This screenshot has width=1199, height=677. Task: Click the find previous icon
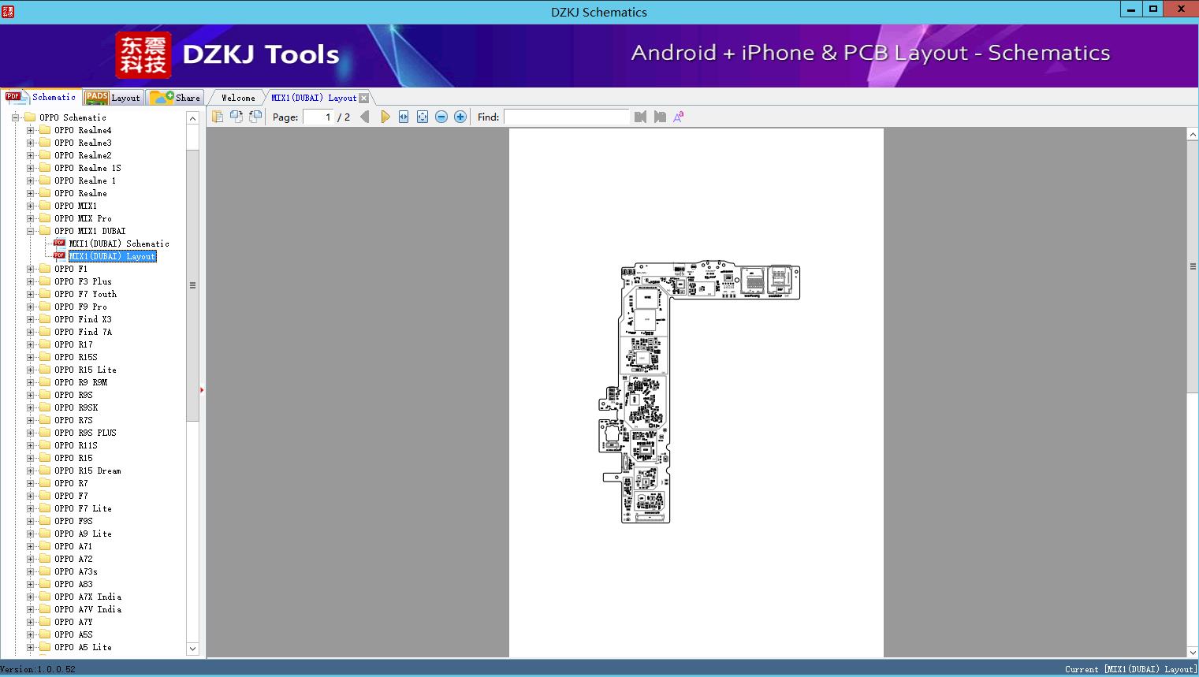coord(640,117)
